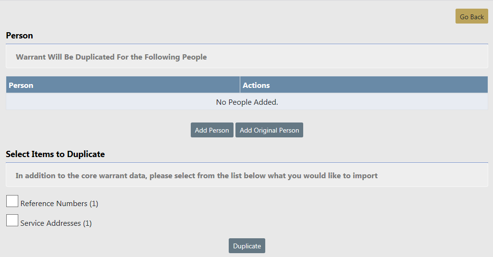The width and height of the screenshot is (493, 257).
Task: Click the Person section heading
Action: tap(19, 36)
